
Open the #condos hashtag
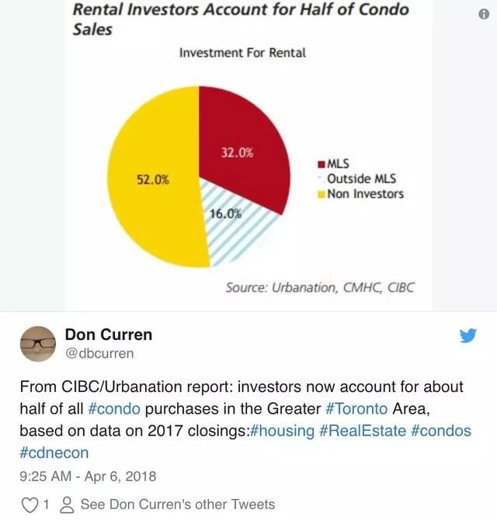[440, 431]
